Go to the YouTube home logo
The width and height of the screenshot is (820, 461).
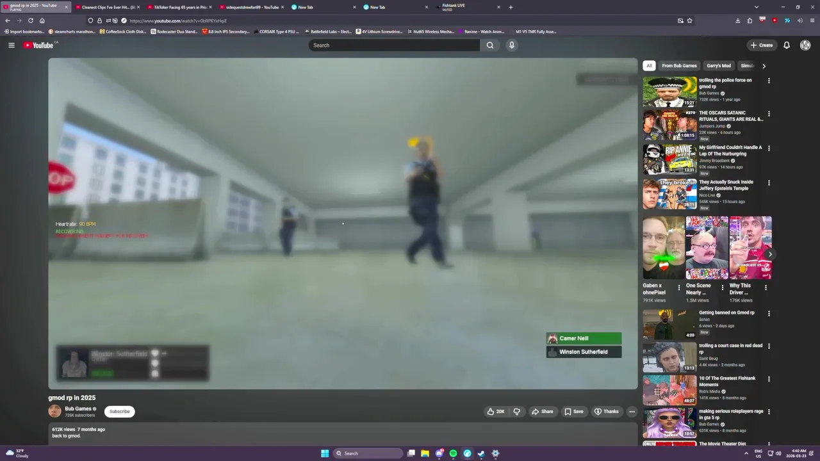(40, 45)
